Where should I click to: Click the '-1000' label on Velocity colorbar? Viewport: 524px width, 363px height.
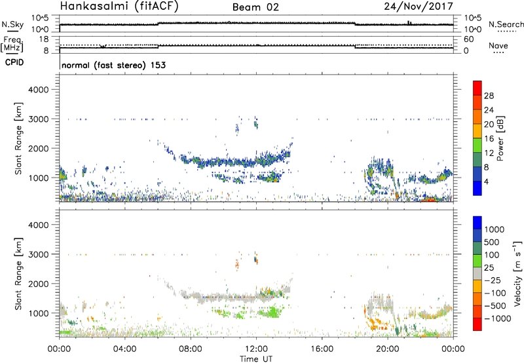pyautogui.click(x=498, y=318)
